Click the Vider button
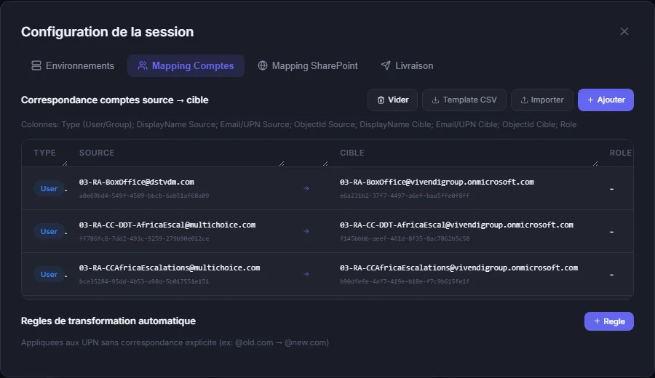655x378 pixels. 393,100
